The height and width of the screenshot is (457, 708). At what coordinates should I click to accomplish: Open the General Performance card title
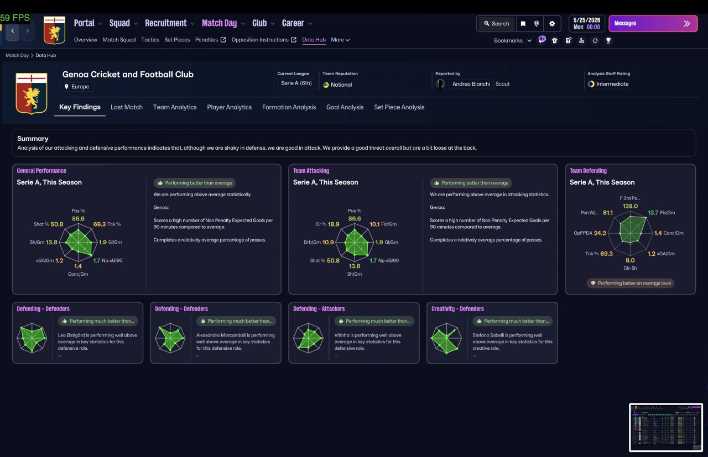coord(41,171)
